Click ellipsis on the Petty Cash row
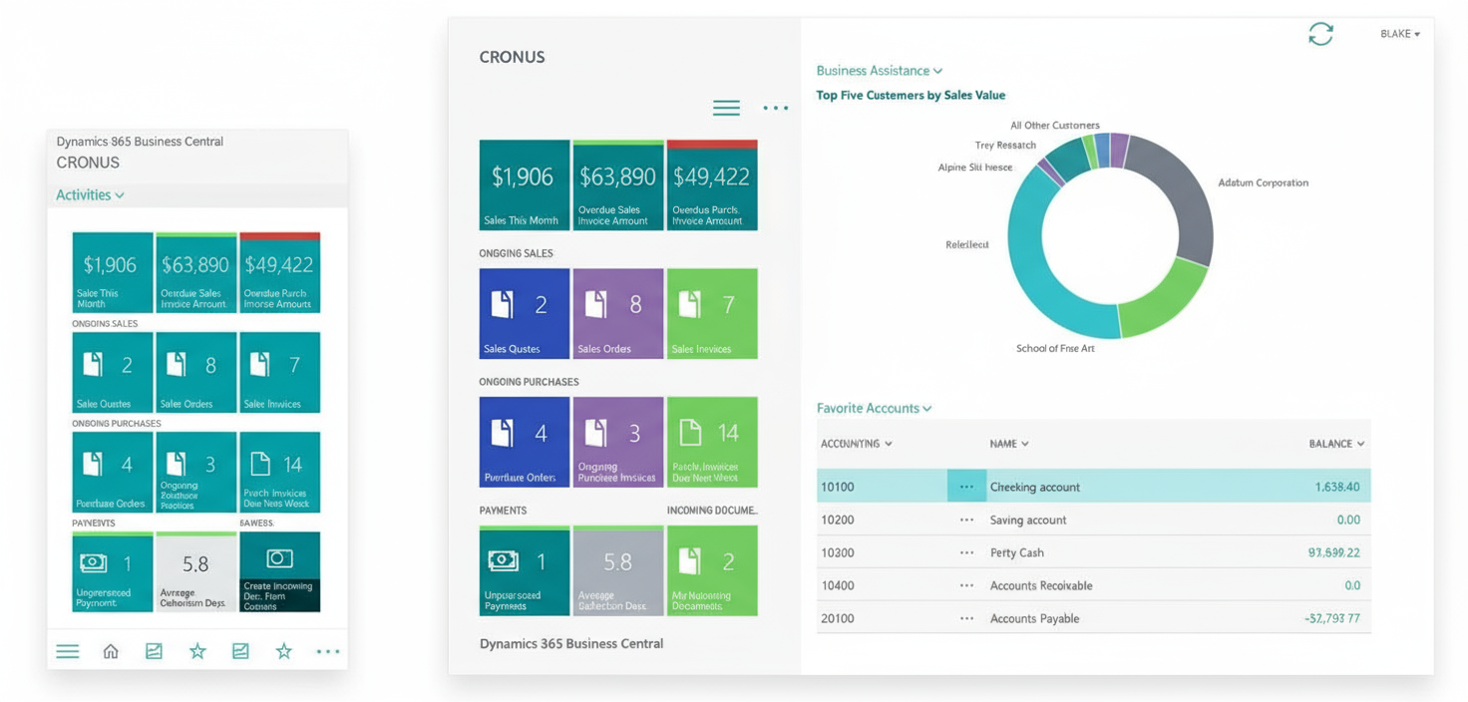Viewport: 1468px width, 702px height. click(965, 552)
